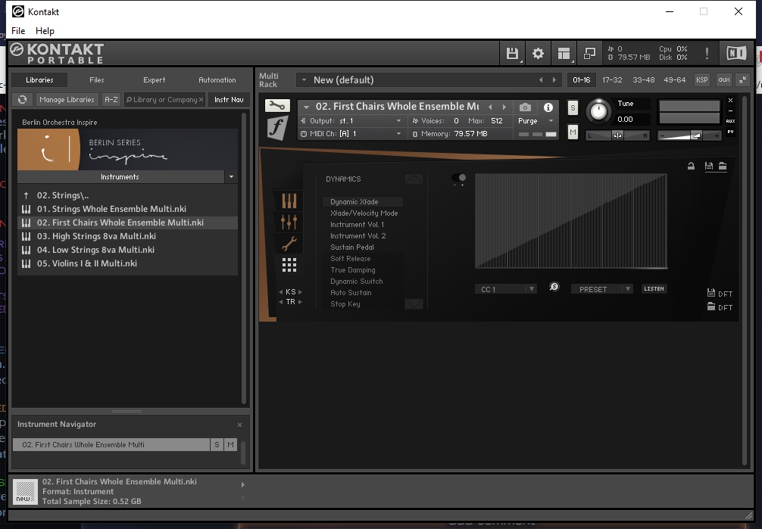
Task: Refresh the library list
Action: [x=23, y=100]
